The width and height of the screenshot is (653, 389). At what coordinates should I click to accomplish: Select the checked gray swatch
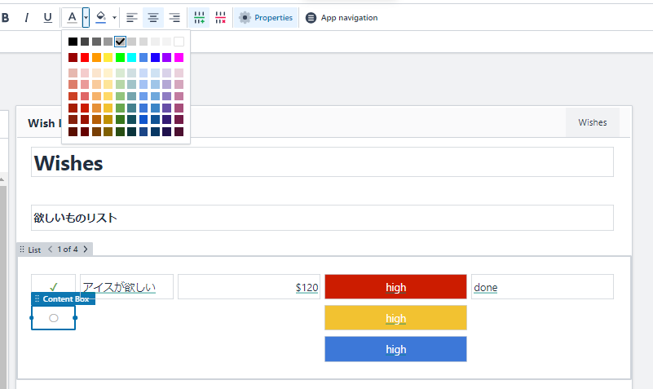120,42
